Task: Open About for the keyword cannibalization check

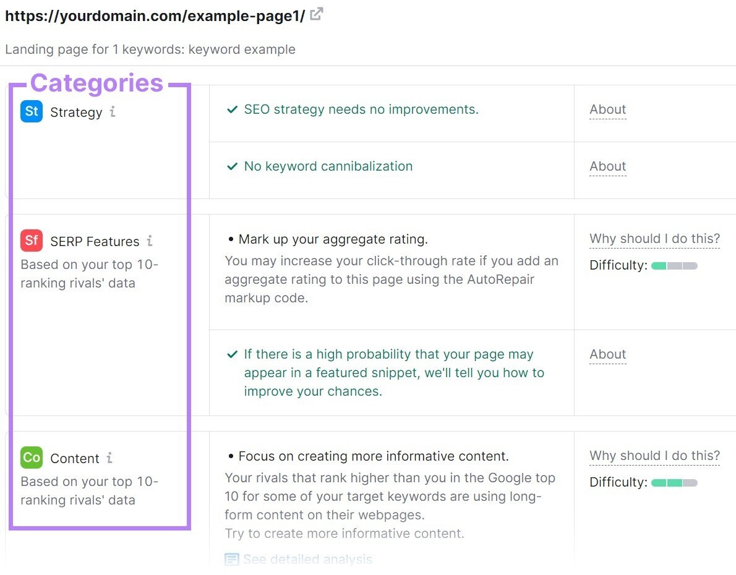Action: pos(607,166)
